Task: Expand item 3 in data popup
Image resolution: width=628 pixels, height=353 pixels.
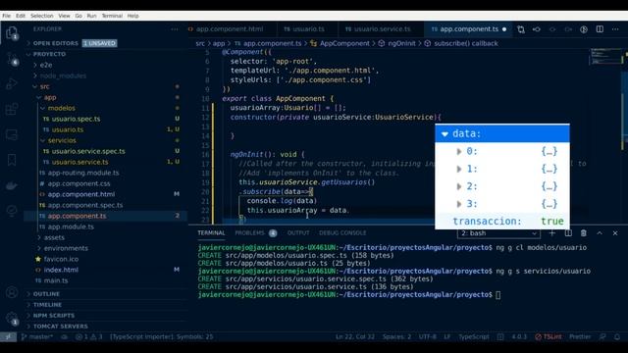Action: [459, 205]
